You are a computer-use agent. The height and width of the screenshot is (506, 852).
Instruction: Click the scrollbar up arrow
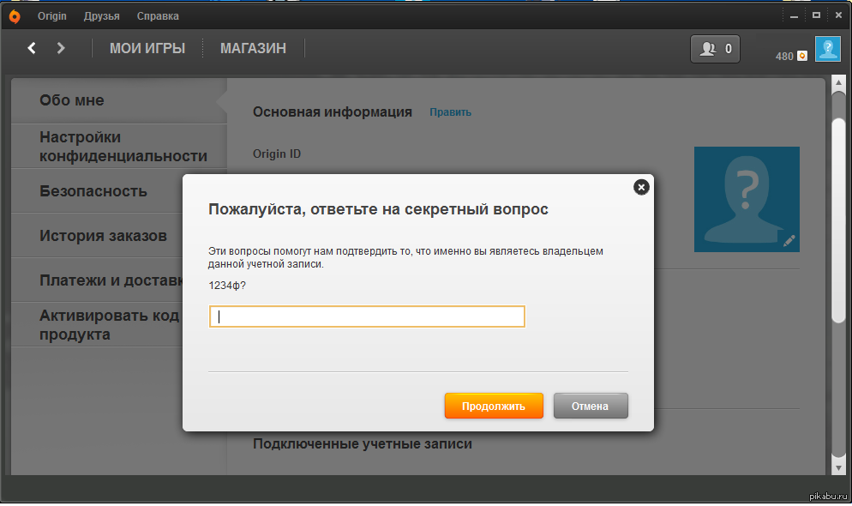(838, 83)
